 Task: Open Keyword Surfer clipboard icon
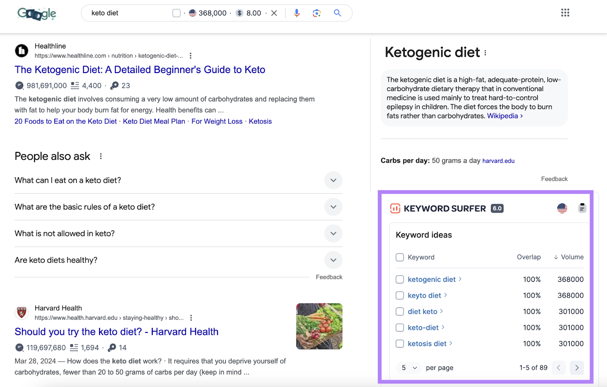[x=582, y=208]
